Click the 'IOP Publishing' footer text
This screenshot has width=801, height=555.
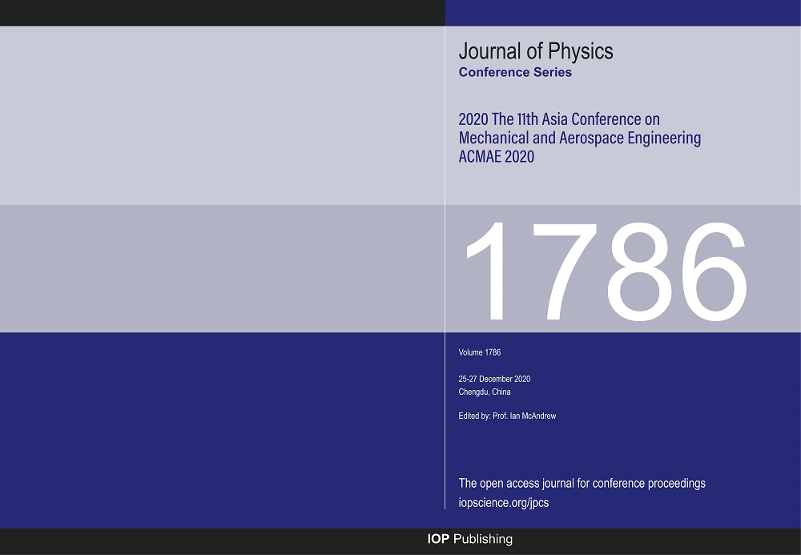click(469, 539)
